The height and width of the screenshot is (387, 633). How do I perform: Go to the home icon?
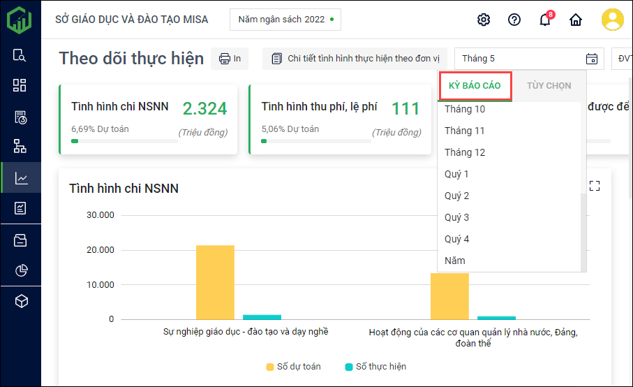576,20
